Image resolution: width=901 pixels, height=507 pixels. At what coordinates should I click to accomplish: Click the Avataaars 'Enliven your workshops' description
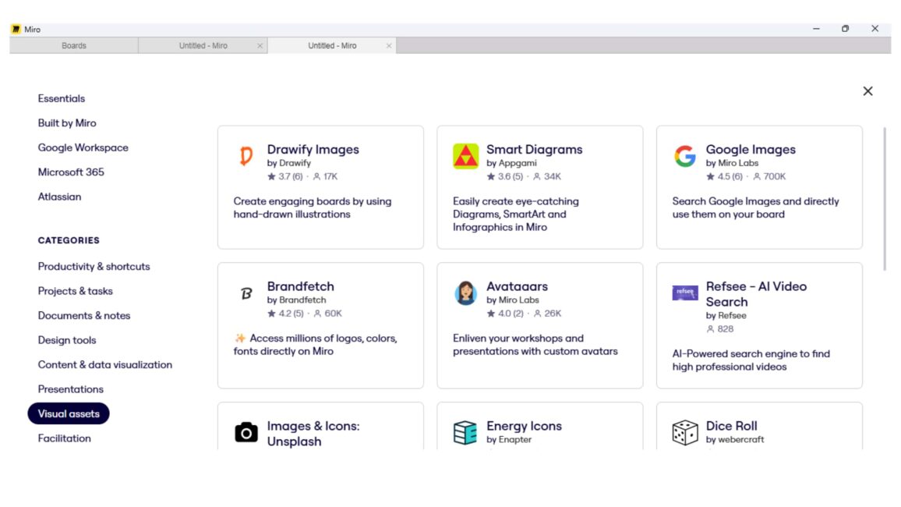pos(535,345)
